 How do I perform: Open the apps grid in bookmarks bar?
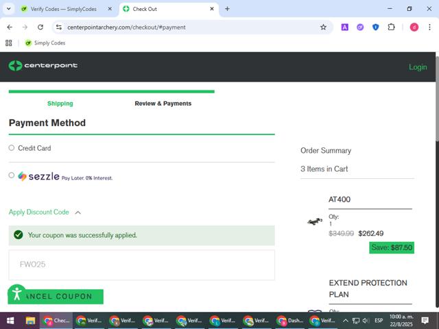(x=9, y=42)
